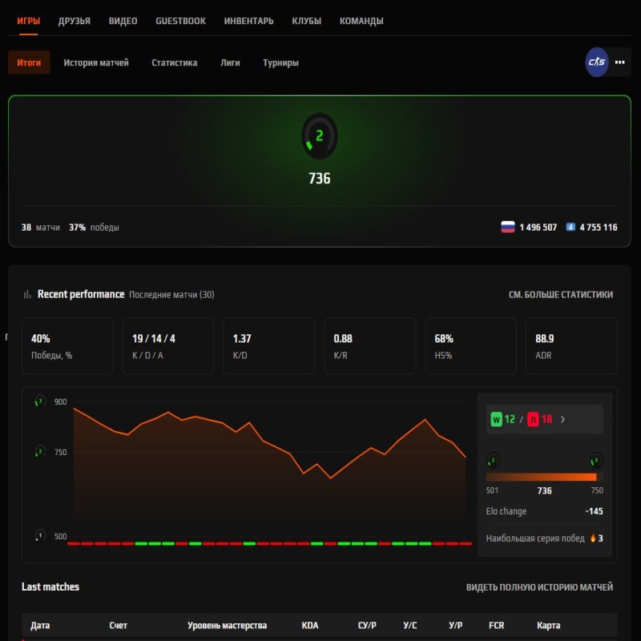Click the CS2 game icon
The height and width of the screenshot is (641, 641).
click(x=596, y=62)
